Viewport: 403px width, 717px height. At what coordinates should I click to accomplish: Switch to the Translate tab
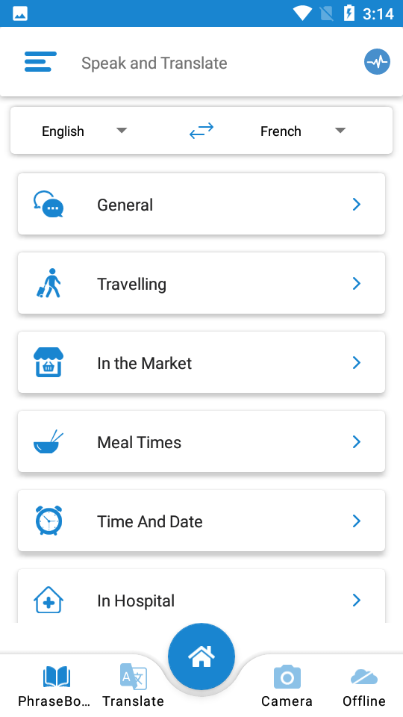[133, 686]
